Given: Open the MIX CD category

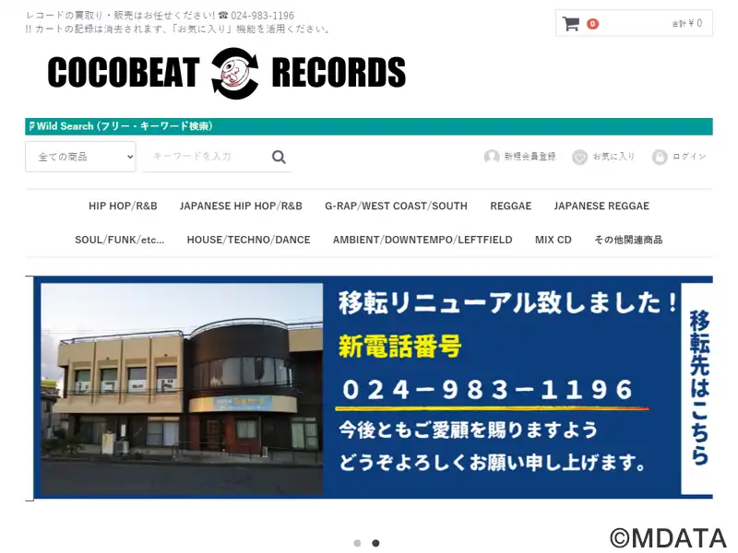Looking at the screenshot, I should [x=553, y=240].
